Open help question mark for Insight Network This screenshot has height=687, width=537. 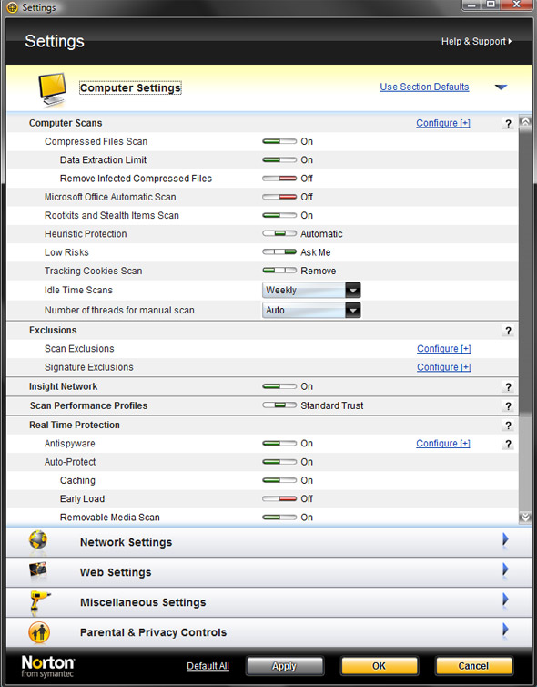[x=508, y=387]
